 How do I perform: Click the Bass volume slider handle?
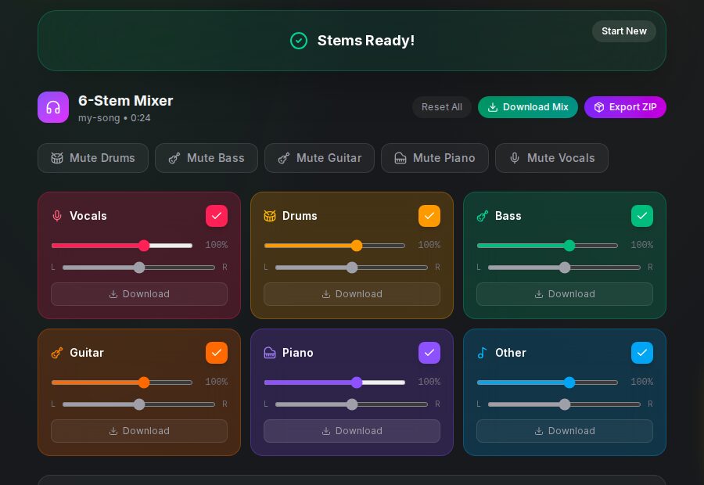(x=569, y=246)
